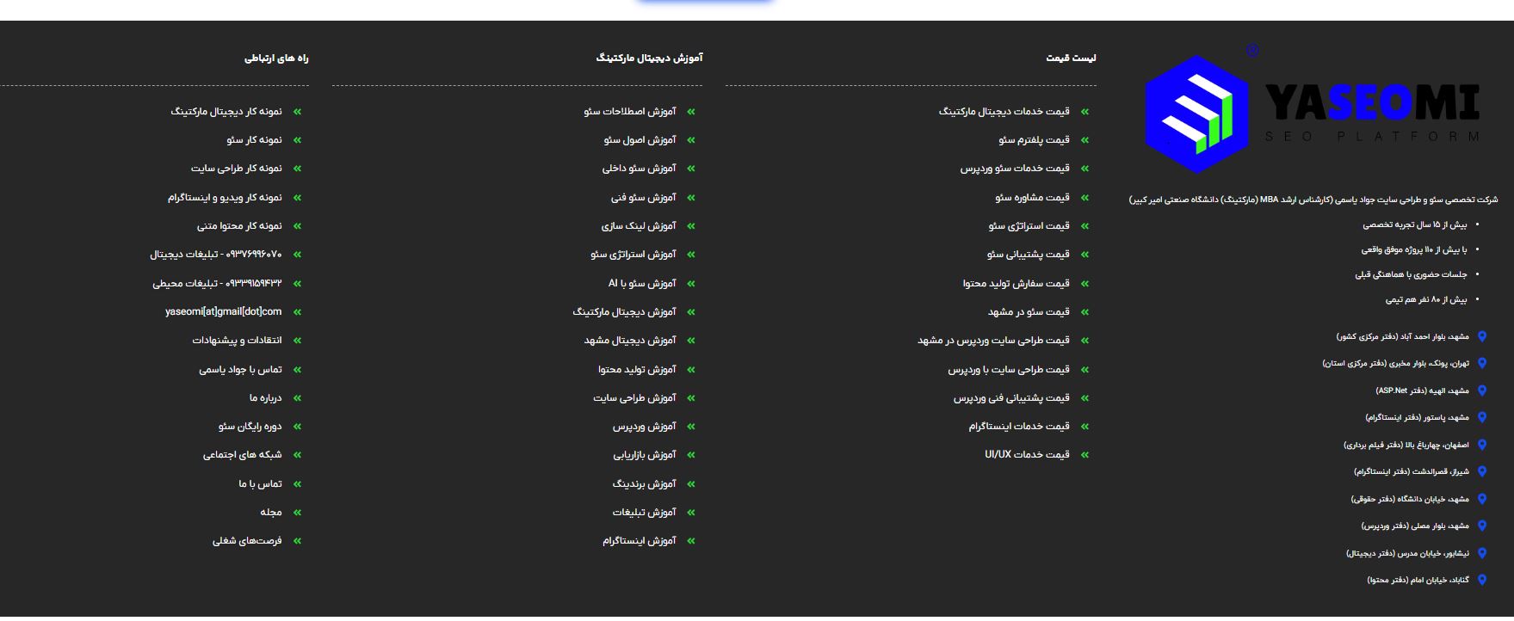View نمونه کار طراحی سایت

pyautogui.click(x=237, y=169)
